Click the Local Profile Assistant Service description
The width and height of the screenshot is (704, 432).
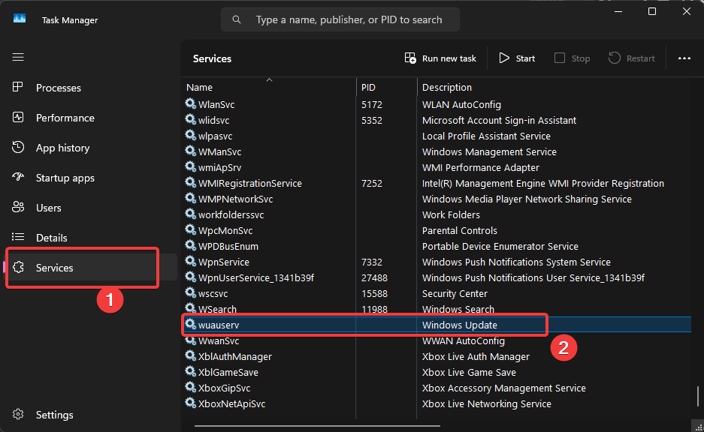click(486, 136)
